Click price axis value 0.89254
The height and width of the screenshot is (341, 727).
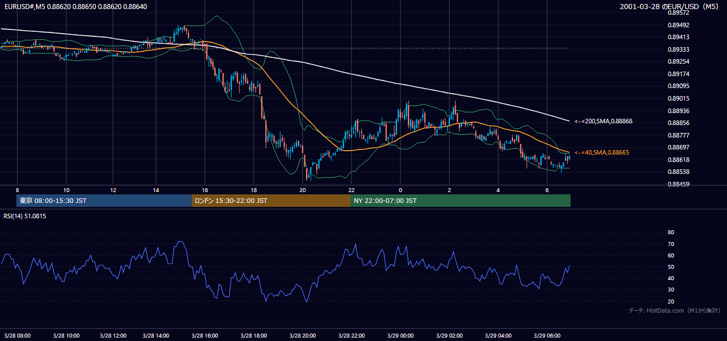(x=678, y=61)
